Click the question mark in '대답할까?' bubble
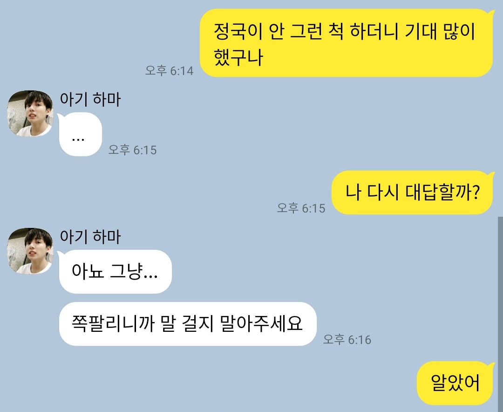This screenshot has height=412, width=503. pyautogui.click(x=476, y=192)
